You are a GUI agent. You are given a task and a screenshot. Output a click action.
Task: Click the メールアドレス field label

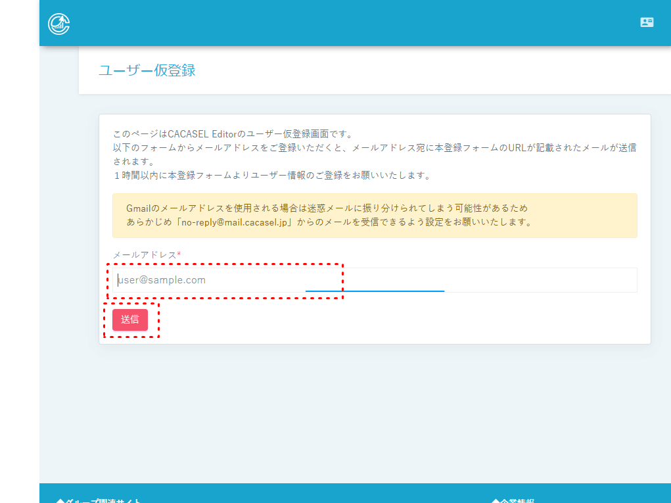144,254
